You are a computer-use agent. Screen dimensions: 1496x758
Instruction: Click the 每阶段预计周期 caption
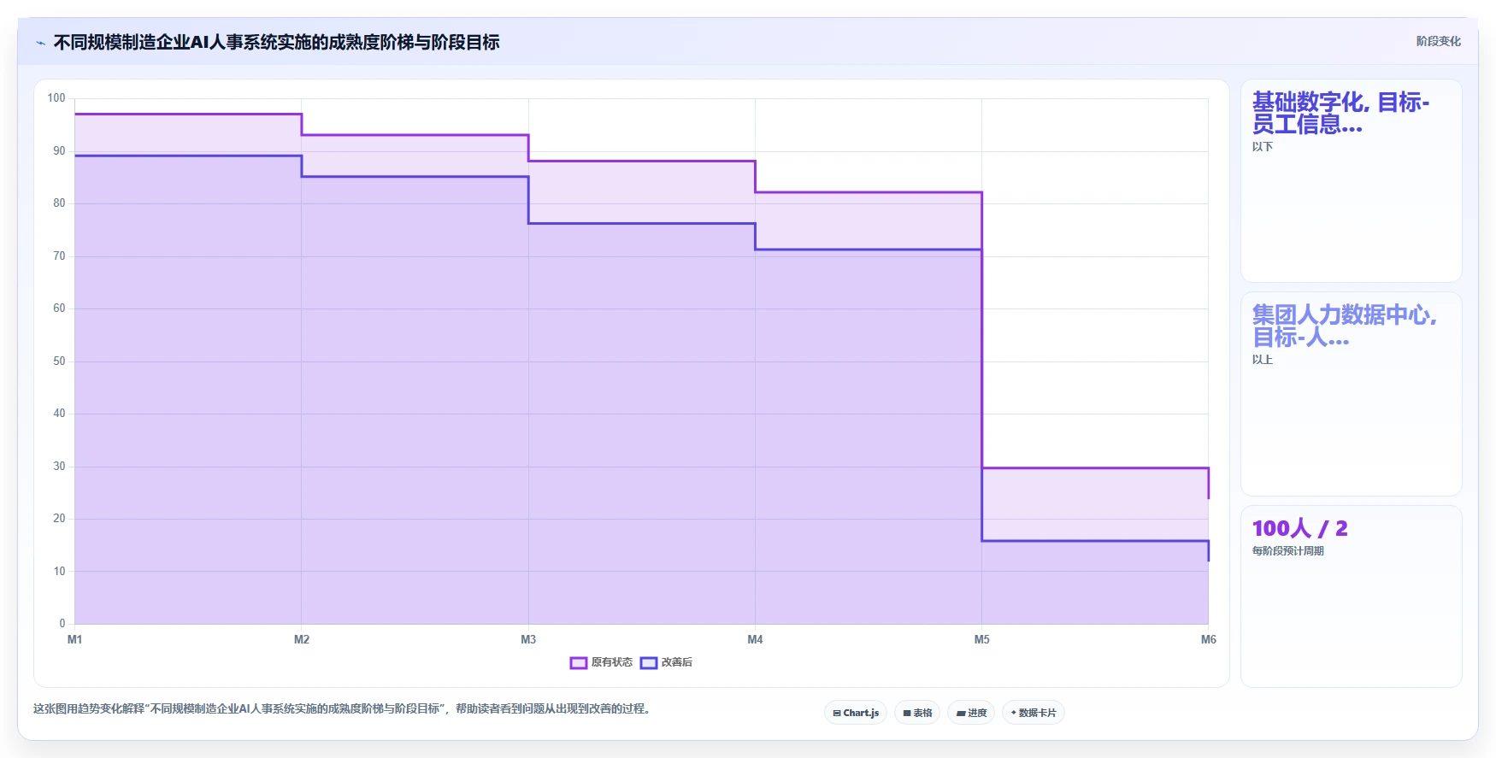(1287, 551)
